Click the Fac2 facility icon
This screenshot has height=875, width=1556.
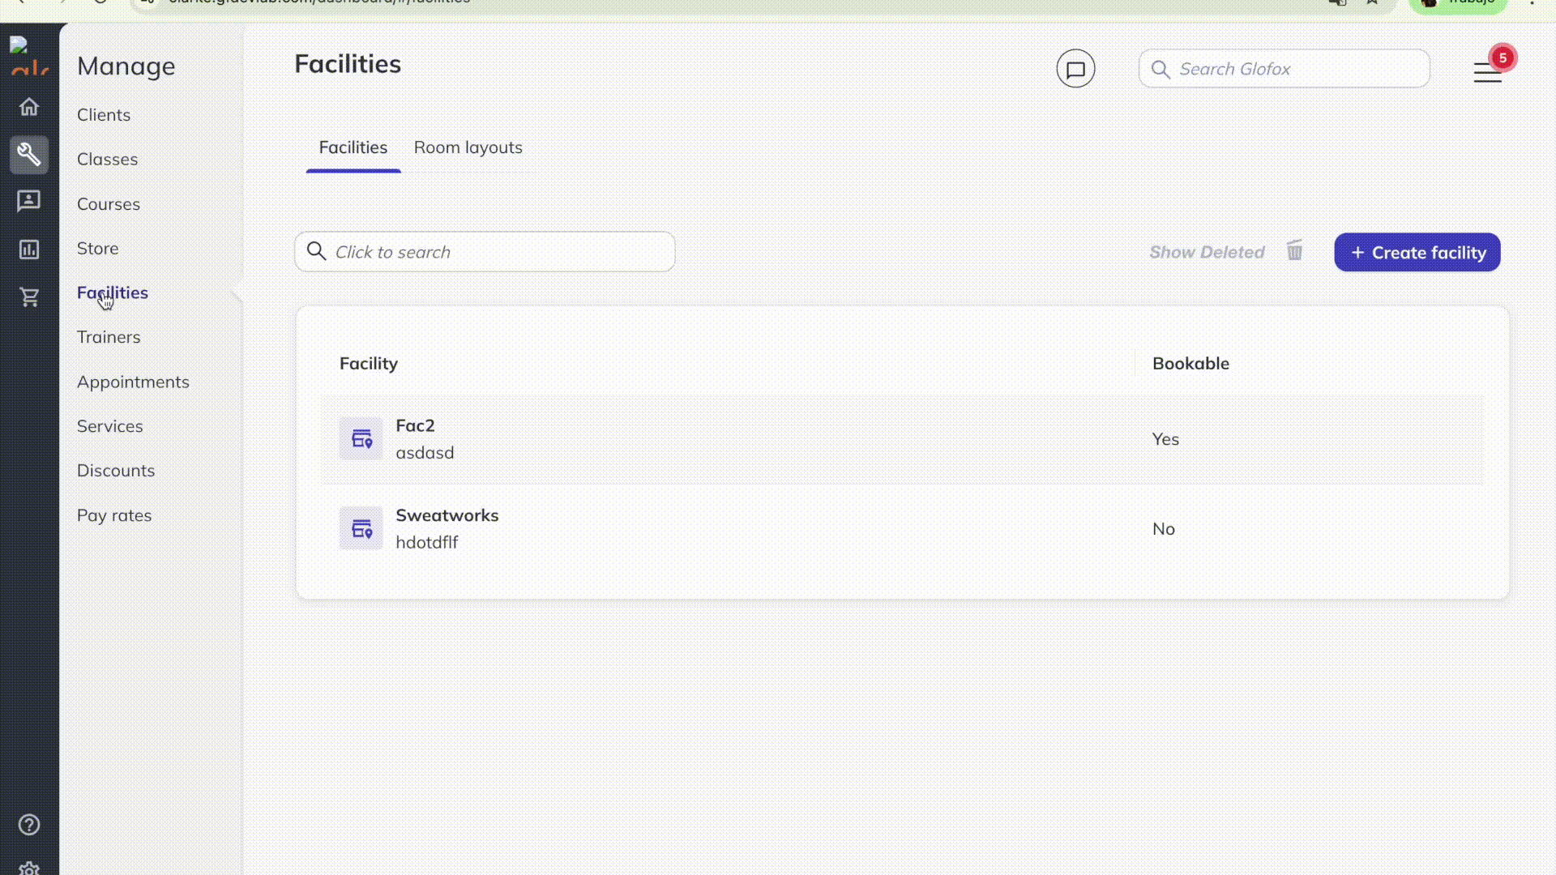(361, 438)
